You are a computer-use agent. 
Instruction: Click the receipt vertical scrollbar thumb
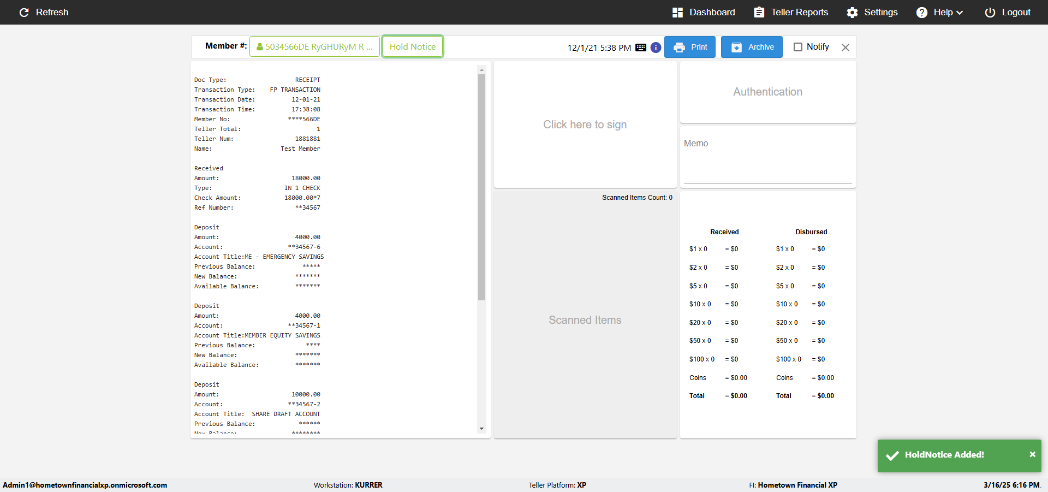coord(481,187)
